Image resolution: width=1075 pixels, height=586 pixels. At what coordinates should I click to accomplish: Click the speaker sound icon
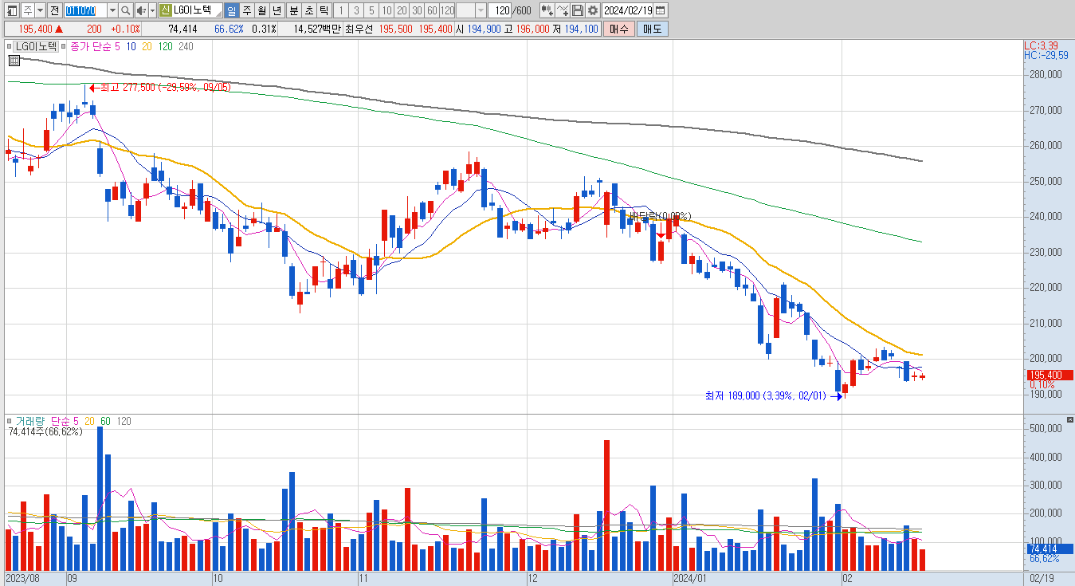tap(140, 10)
